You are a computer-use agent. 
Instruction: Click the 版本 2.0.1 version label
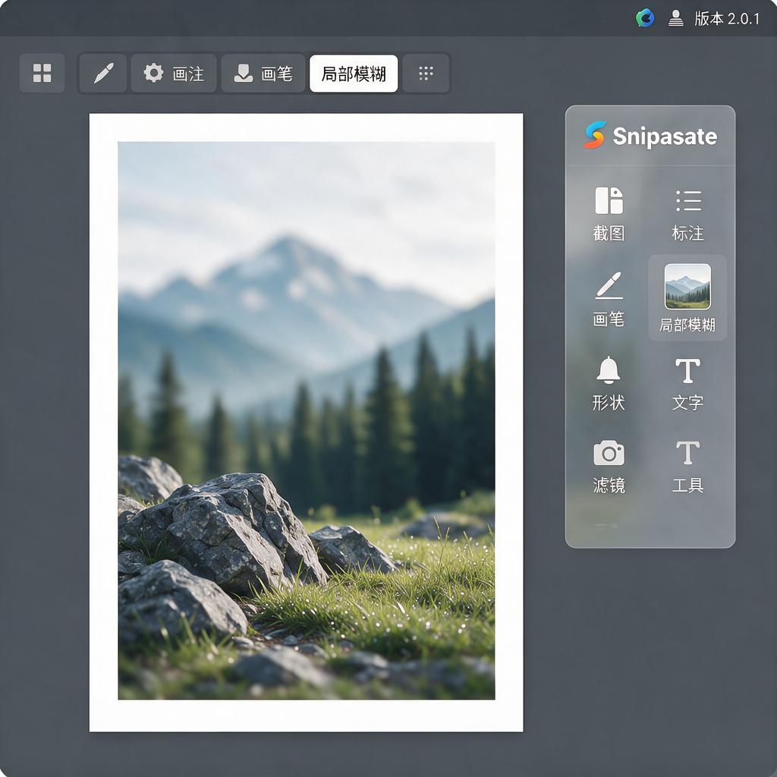[727, 19]
